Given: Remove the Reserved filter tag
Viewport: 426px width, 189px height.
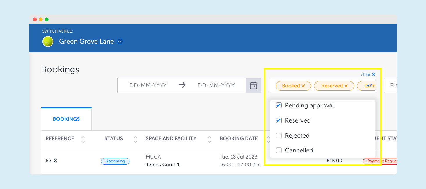Looking at the screenshot, I should [x=346, y=86].
